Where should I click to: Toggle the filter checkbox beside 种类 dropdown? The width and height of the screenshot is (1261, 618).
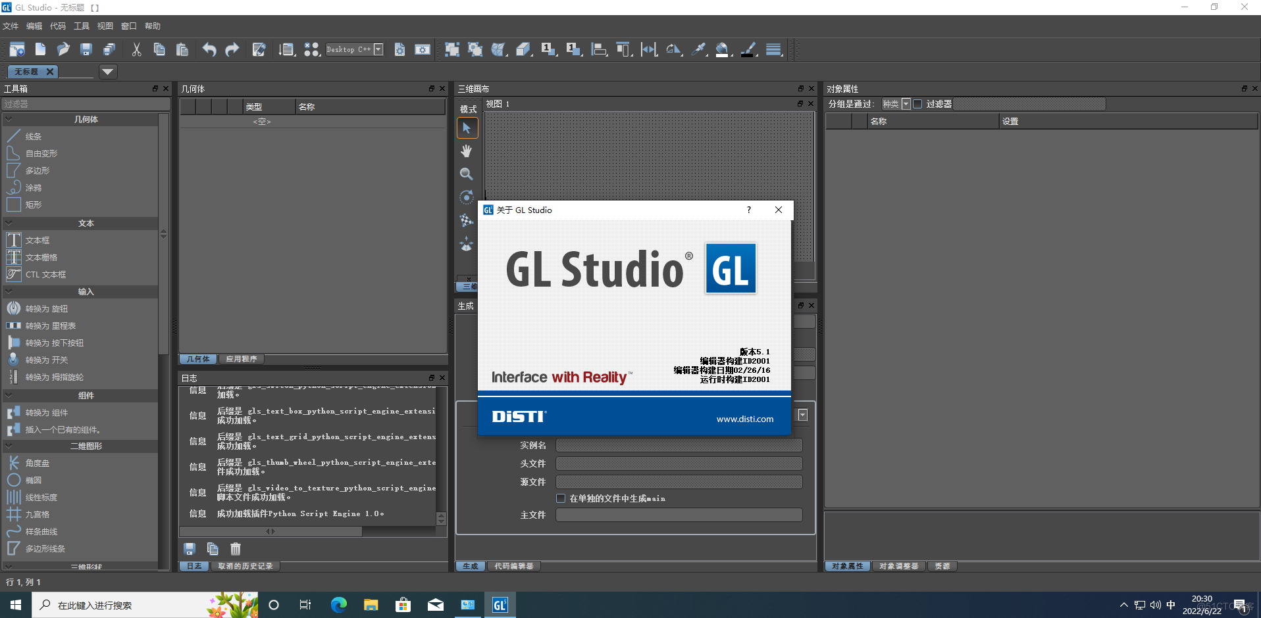click(x=917, y=103)
